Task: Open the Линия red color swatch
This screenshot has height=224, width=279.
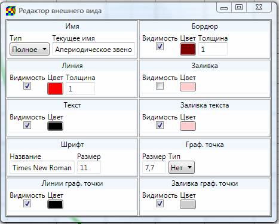Action: [x=55, y=88]
